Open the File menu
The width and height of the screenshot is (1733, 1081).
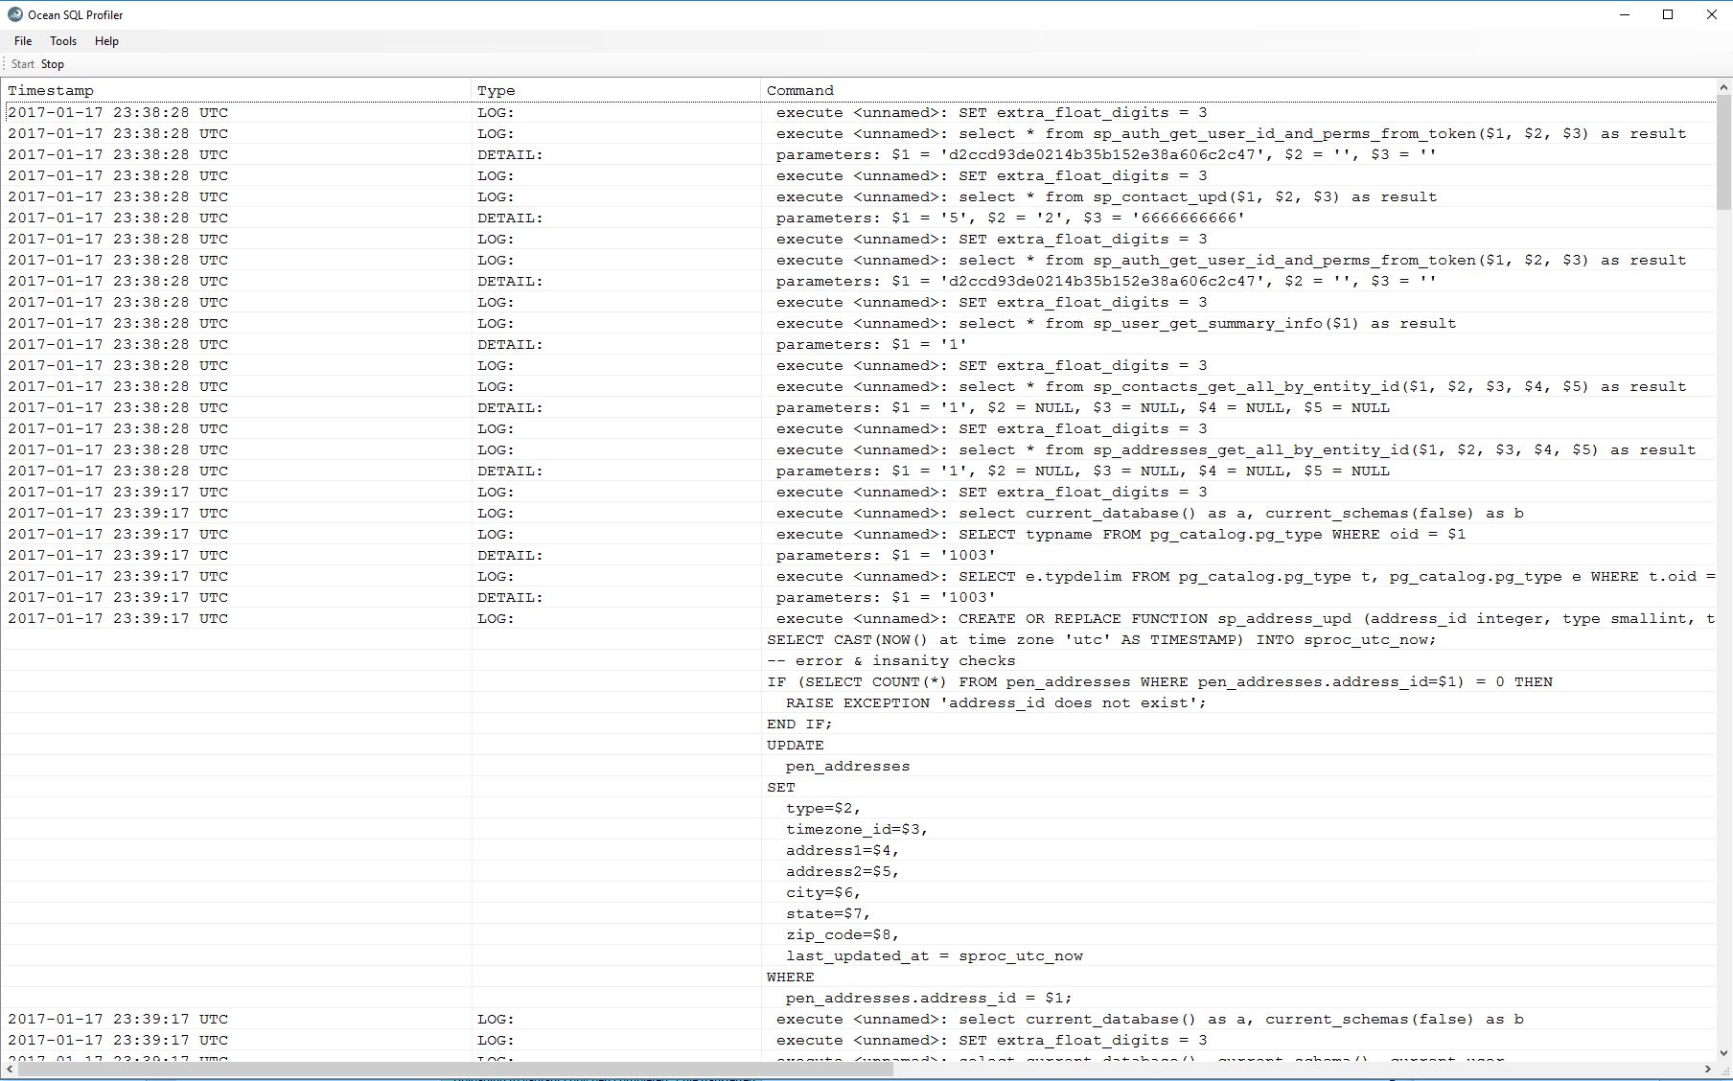coord(22,40)
